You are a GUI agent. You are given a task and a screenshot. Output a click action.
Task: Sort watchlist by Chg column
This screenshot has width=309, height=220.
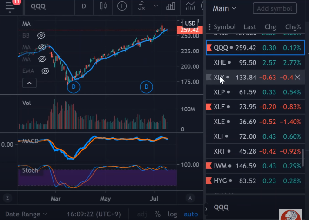click(270, 27)
